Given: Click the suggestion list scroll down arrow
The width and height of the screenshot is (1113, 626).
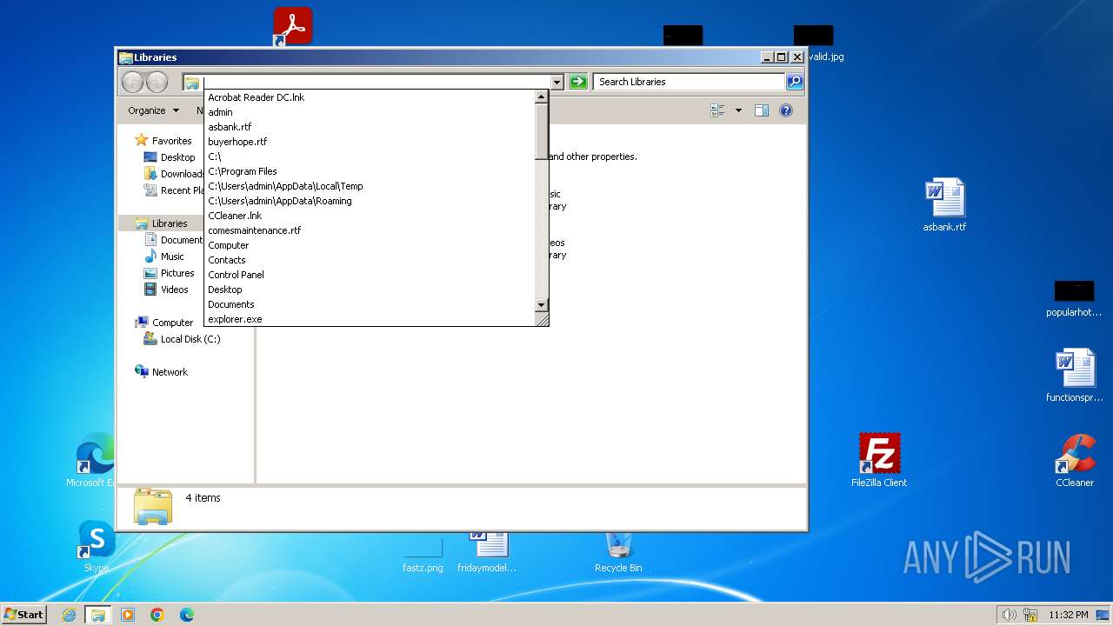Looking at the screenshot, I should pyautogui.click(x=541, y=304).
